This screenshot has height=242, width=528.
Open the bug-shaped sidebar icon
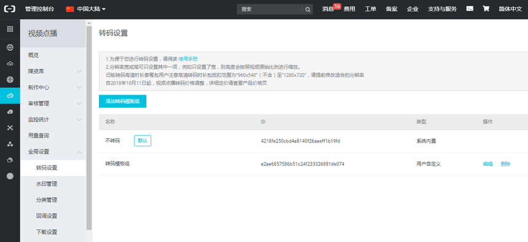tap(10, 160)
